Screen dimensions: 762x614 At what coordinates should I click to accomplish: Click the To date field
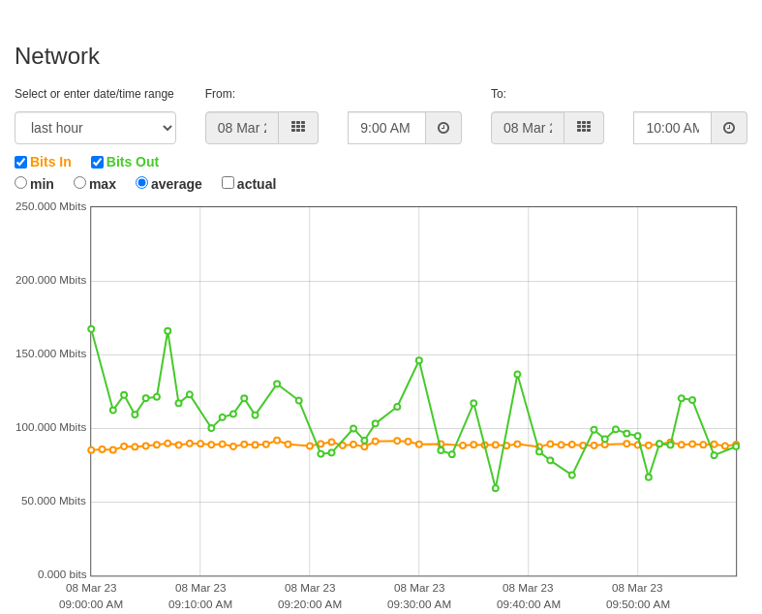pyautogui.click(x=528, y=128)
